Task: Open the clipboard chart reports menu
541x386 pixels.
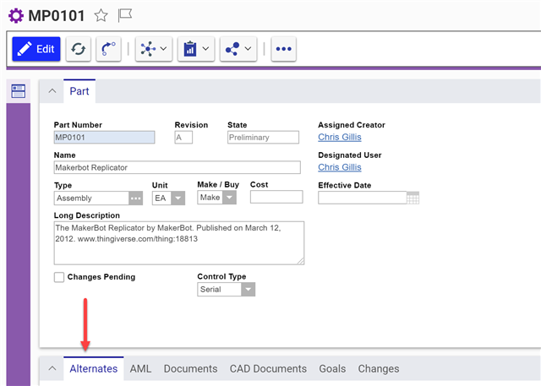Action: point(195,49)
